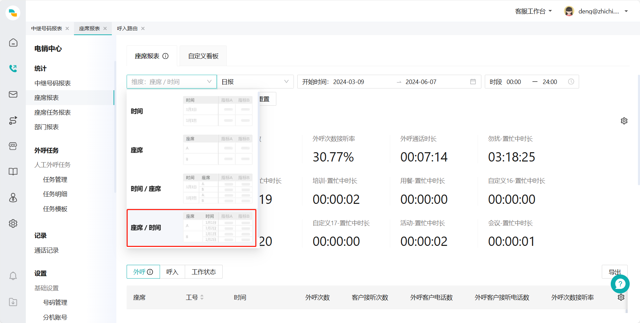
Task: Expand the 维度 dimension dropdown
Action: [172, 82]
